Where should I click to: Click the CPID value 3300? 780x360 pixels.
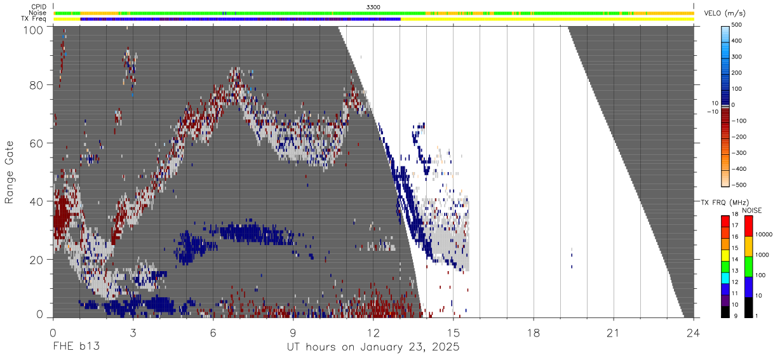pyautogui.click(x=373, y=6)
